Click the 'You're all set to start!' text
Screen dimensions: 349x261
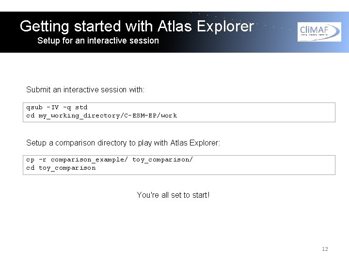tap(173, 195)
